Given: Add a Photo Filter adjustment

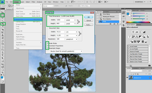Looking at the screenshot, I should point(144,37).
